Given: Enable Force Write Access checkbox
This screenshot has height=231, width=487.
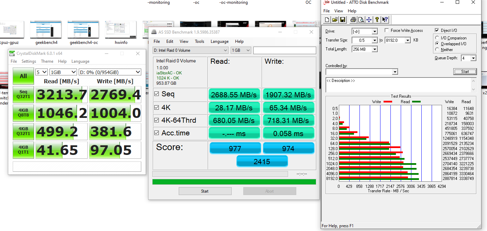Looking at the screenshot, I should 387,31.
